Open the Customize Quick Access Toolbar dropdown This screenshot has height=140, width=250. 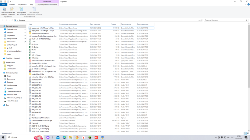click(11, 1)
